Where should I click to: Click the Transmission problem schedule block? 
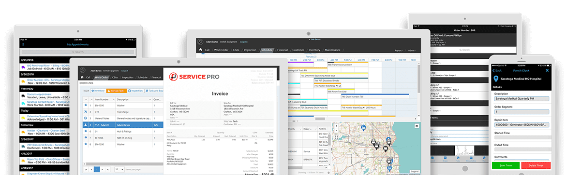pyautogui.click(x=348, y=65)
